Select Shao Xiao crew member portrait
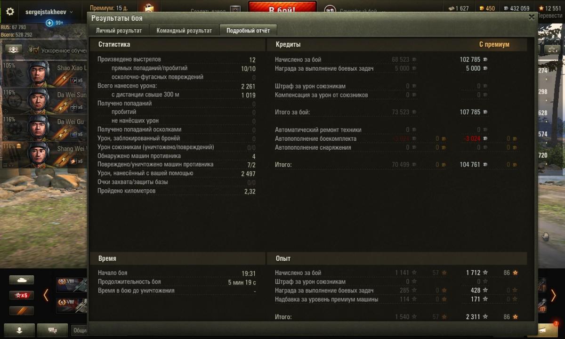The width and height of the screenshot is (565, 339). [38, 73]
